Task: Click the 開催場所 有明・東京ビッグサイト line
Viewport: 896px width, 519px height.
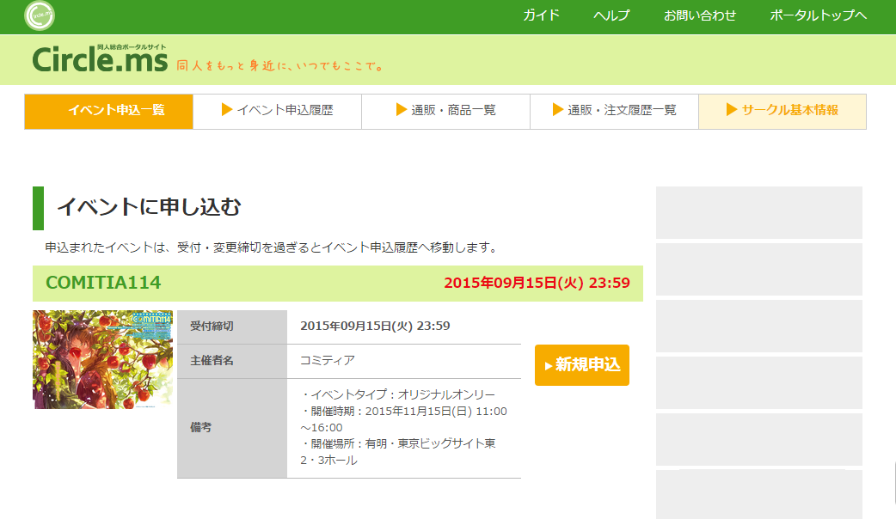Action: click(x=398, y=452)
